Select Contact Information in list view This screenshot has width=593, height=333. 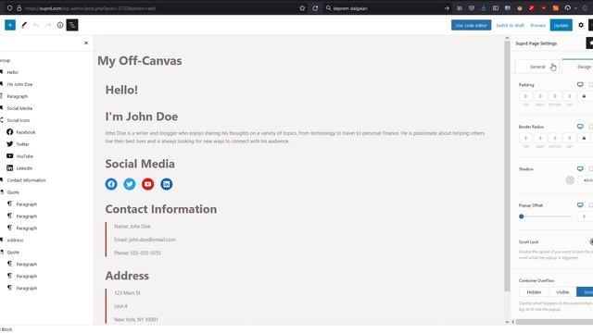(26, 180)
